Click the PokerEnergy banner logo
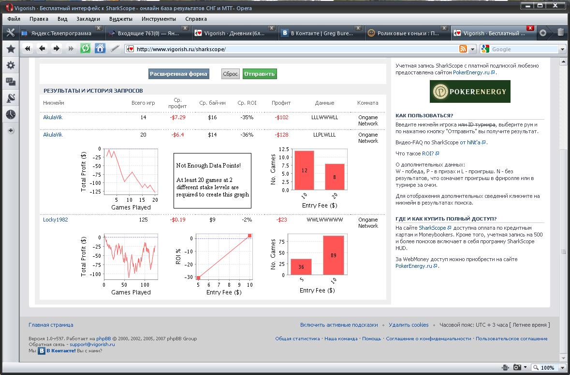Viewport: 570px width, 375px height. [x=470, y=91]
